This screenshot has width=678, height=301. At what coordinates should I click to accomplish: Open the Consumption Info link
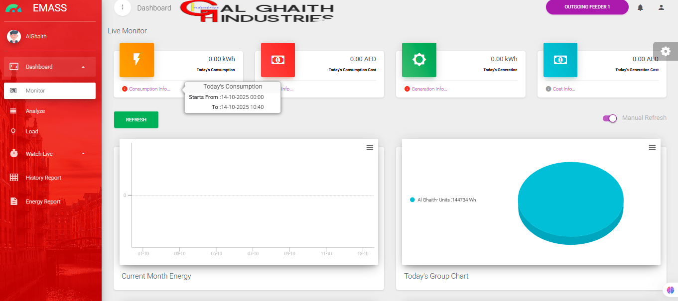[149, 89]
